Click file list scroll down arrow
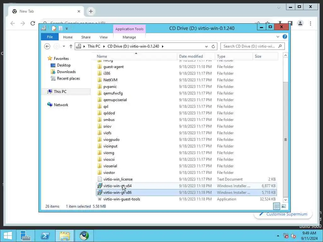 click(x=285, y=199)
